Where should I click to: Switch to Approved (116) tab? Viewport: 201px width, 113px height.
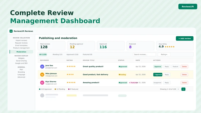click(x=72, y=54)
